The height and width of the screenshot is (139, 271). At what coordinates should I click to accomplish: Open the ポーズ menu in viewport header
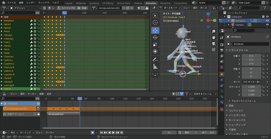tap(204, 8)
